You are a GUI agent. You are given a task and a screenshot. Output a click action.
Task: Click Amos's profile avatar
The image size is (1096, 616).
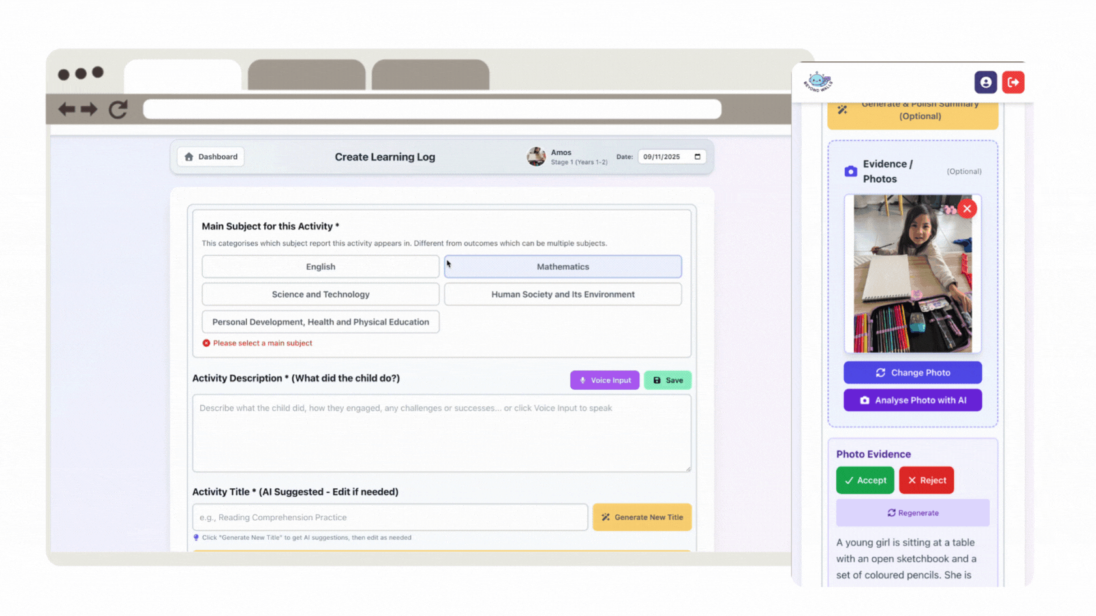pos(536,156)
